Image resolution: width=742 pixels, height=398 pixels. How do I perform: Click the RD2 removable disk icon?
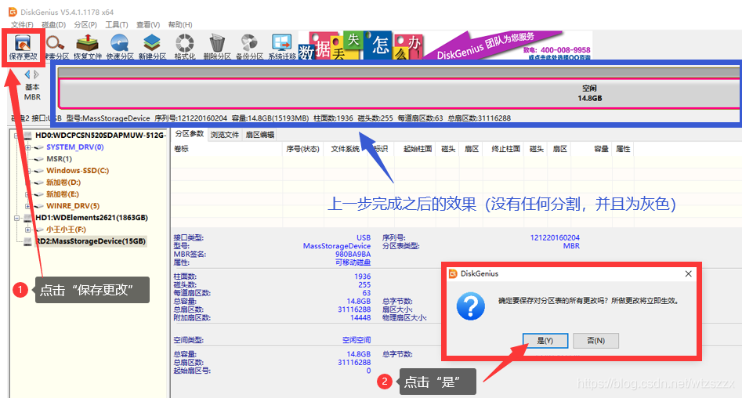tap(27, 241)
